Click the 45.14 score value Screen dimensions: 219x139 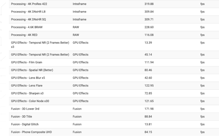148,54
